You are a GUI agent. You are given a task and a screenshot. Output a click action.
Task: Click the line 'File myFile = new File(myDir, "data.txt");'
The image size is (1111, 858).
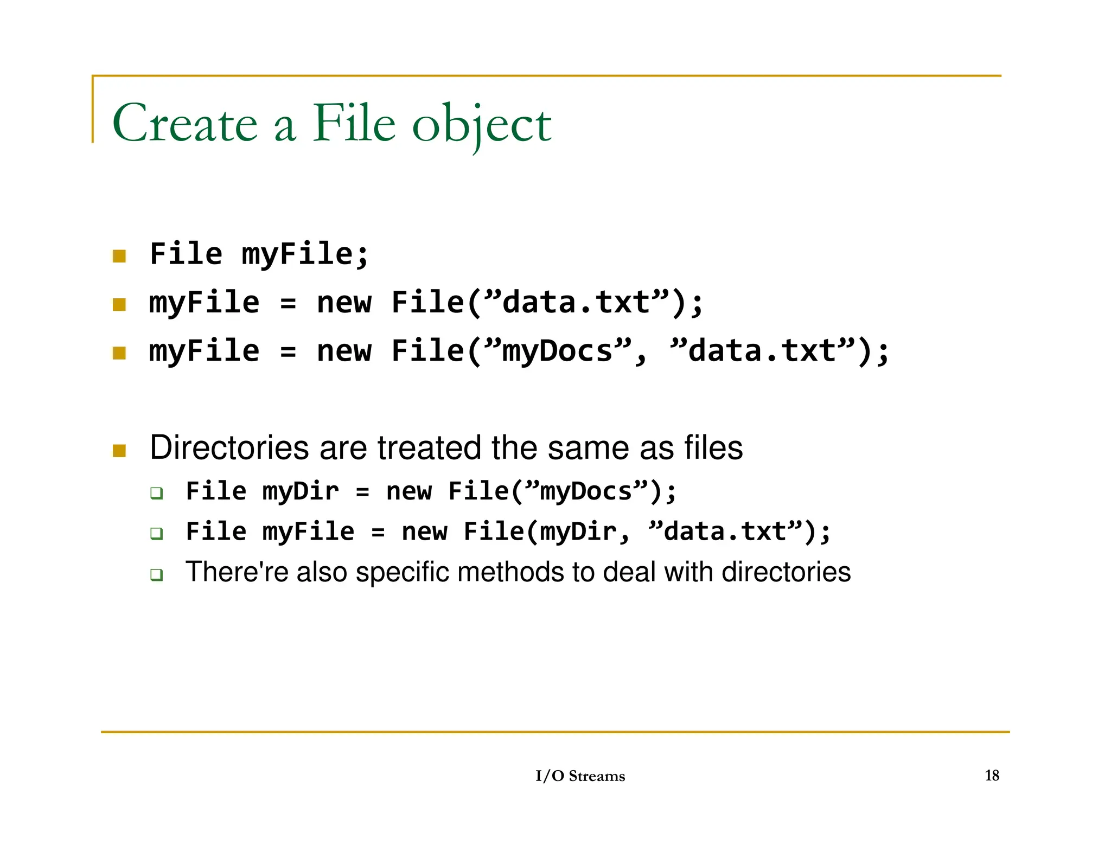(x=508, y=532)
